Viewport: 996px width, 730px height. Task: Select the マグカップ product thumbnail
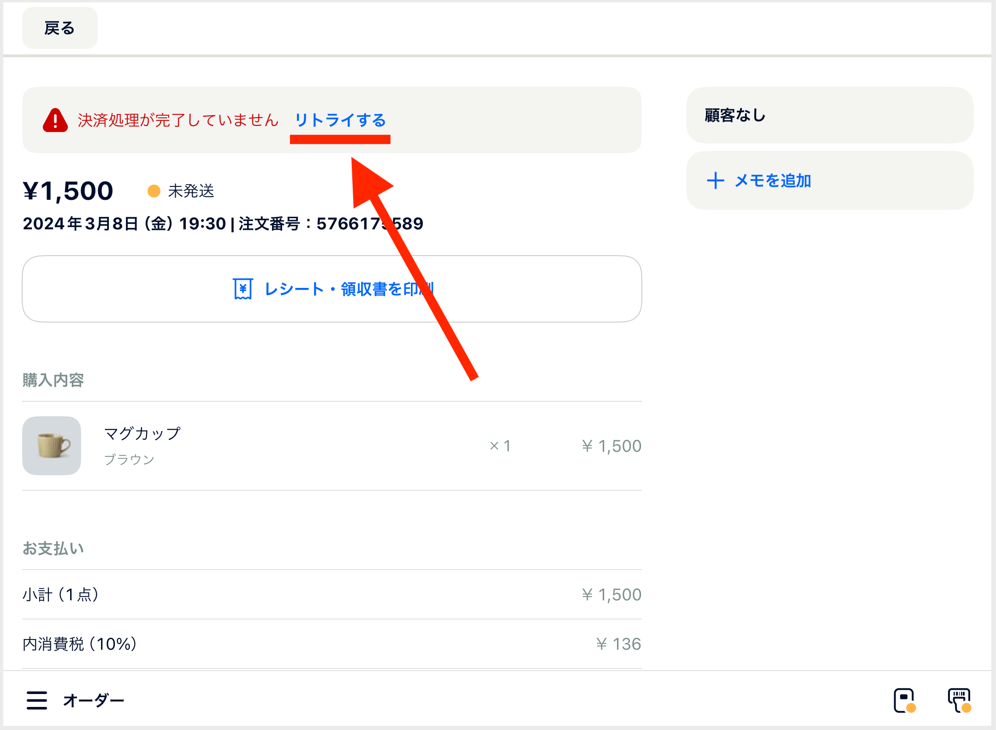(x=52, y=446)
